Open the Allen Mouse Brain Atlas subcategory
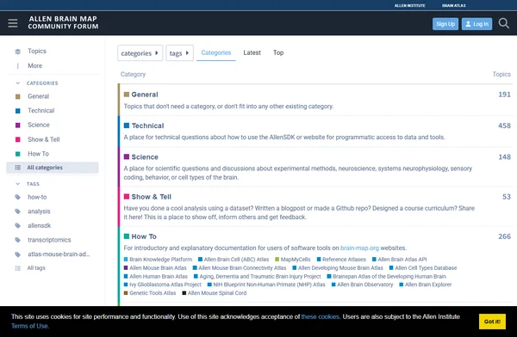517x337 pixels. click(x=155, y=268)
